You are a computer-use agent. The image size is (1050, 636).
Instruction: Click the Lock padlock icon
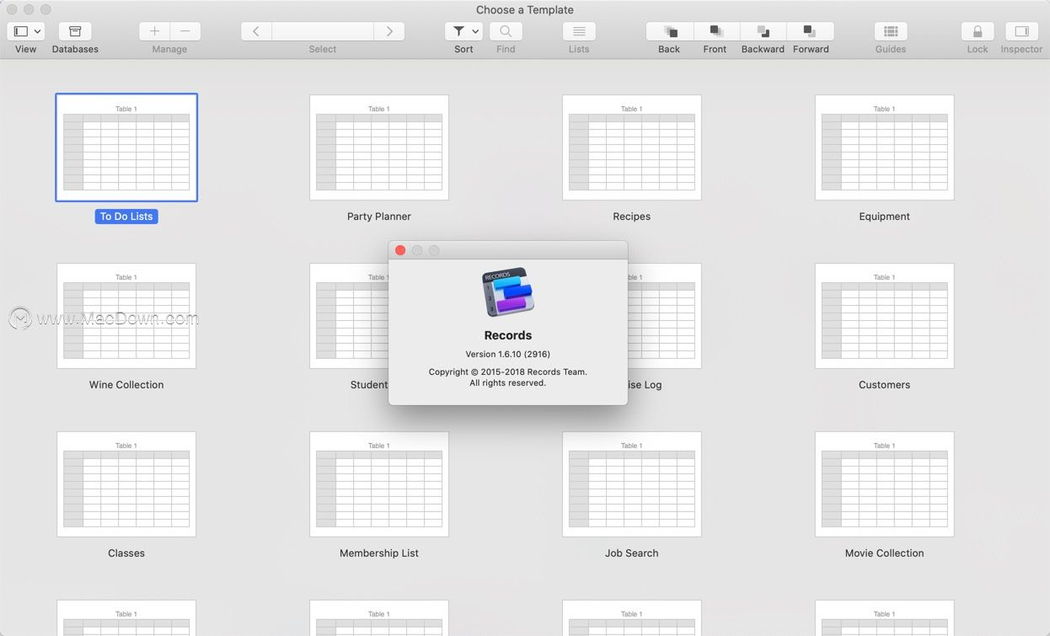(x=978, y=31)
